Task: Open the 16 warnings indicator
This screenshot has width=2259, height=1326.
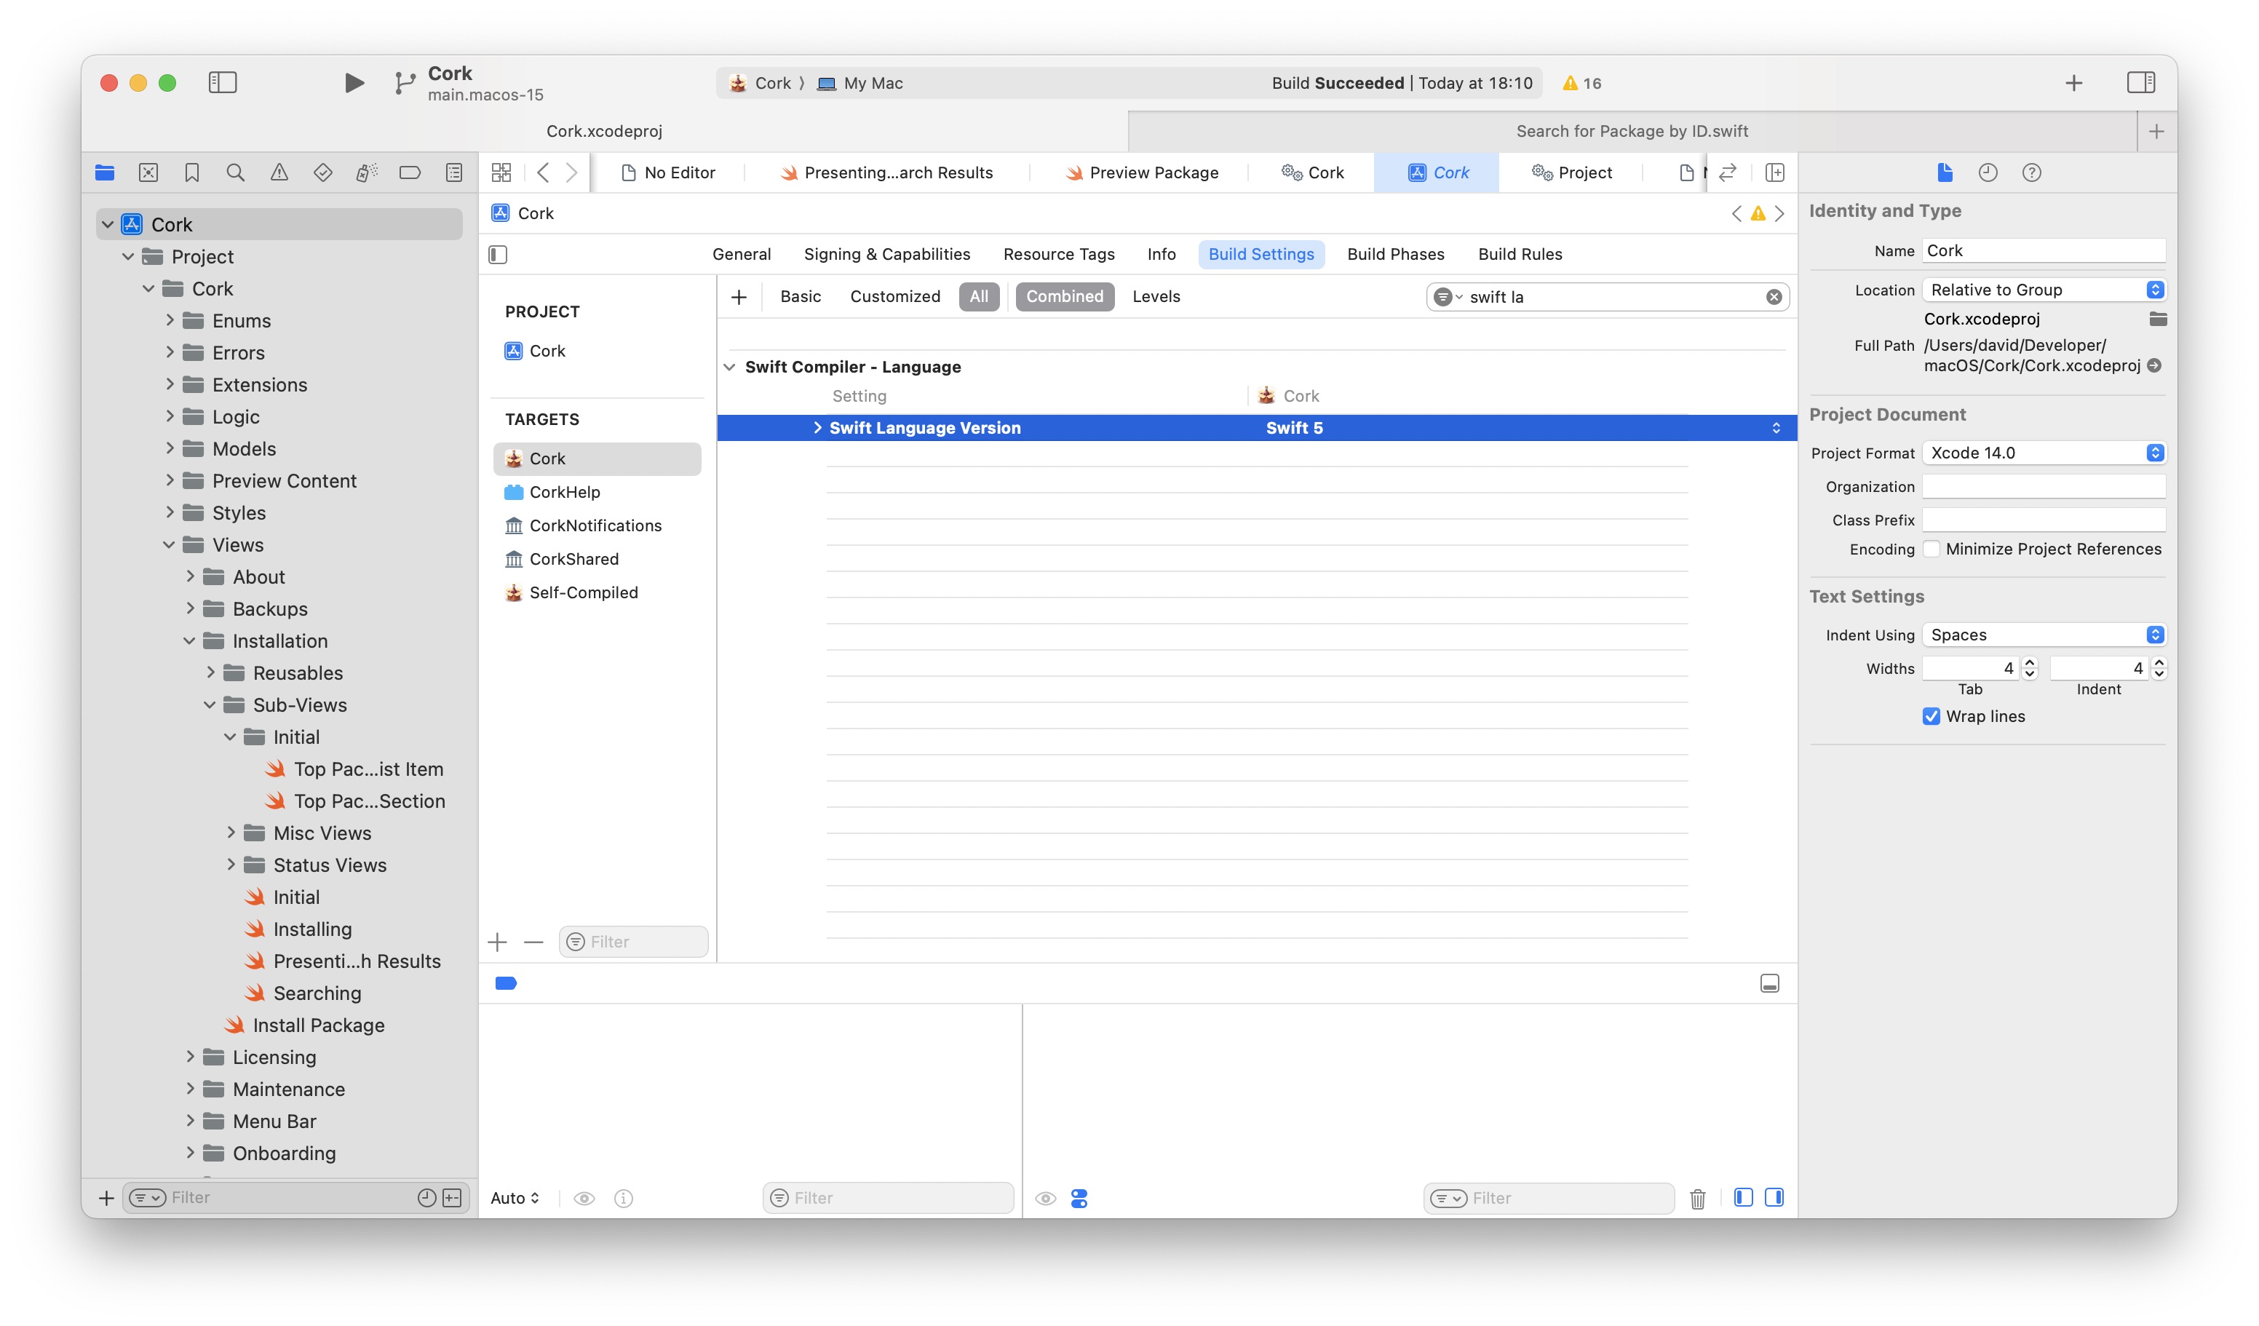Action: coord(1581,84)
